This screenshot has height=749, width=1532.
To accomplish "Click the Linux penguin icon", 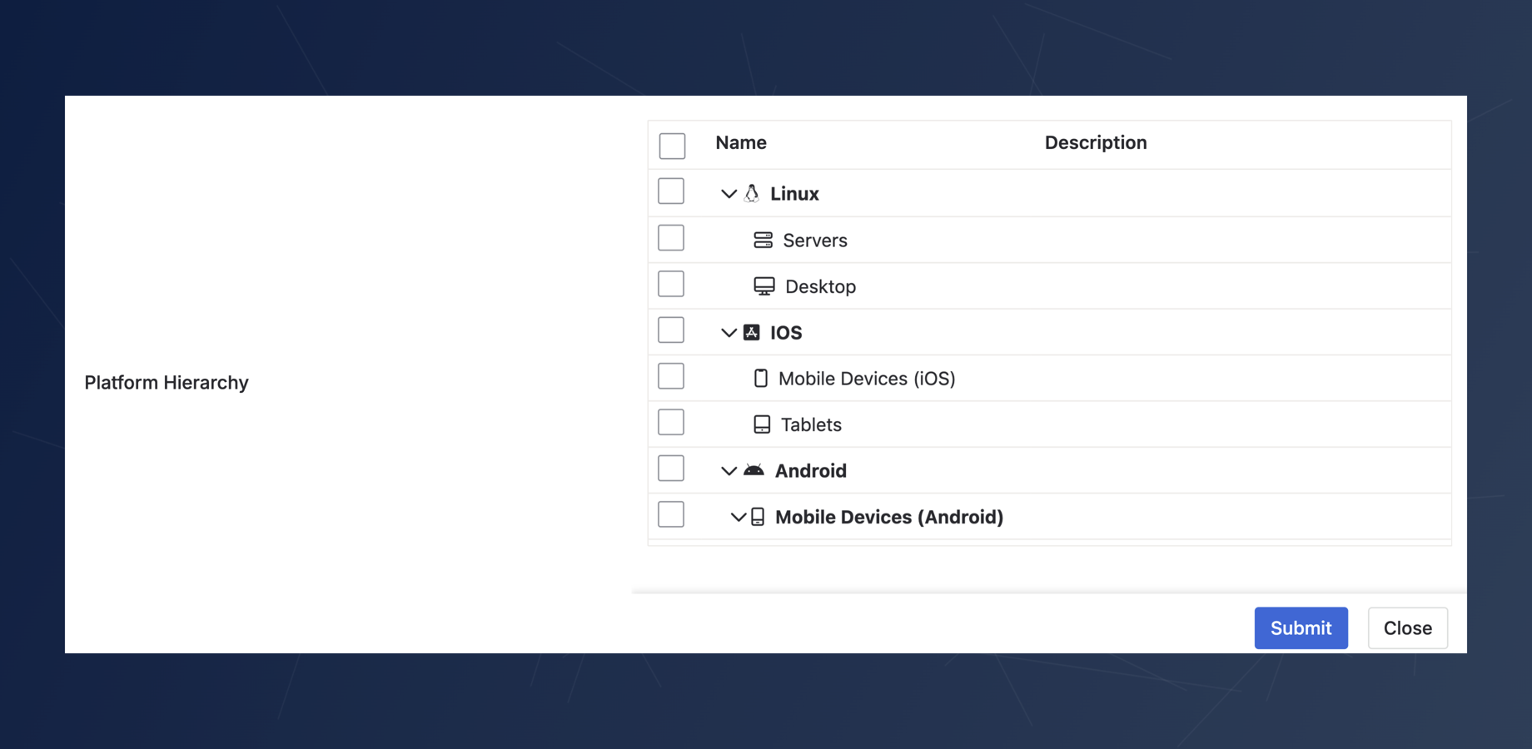I will point(752,192).
